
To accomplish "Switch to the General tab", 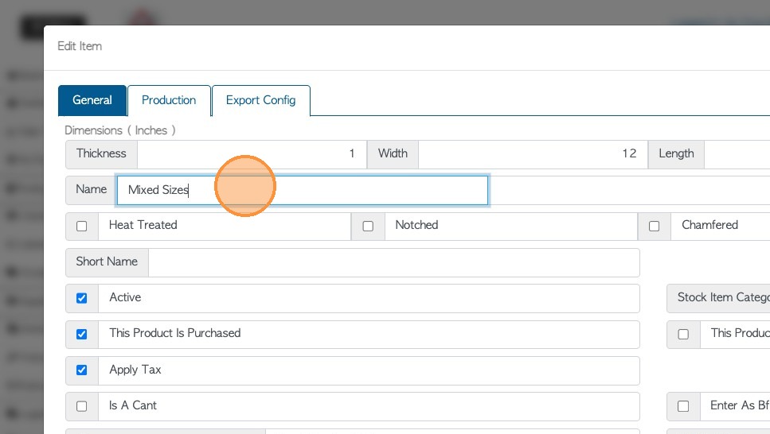I will tap(92, 100).
